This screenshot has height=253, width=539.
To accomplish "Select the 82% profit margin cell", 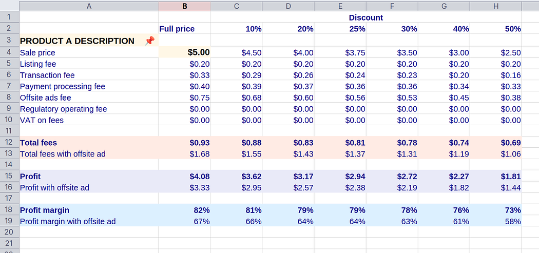I will 185,210.
